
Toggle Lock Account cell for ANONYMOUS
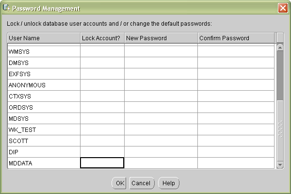[x=102, y=85]
